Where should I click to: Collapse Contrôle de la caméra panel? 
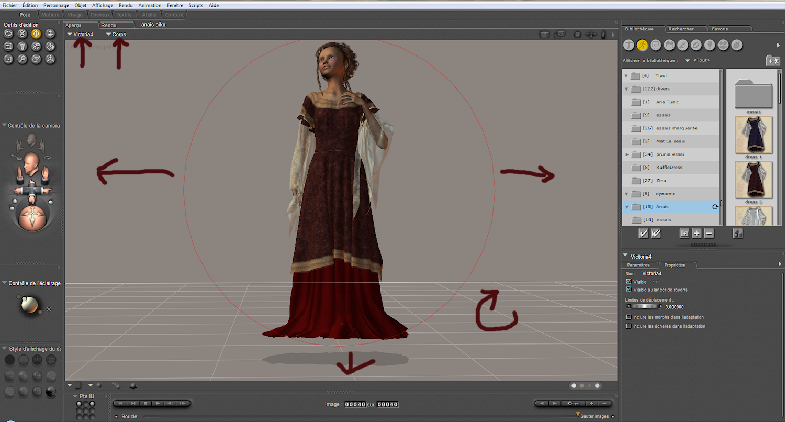pyautogui.click(x=4, y=126)
